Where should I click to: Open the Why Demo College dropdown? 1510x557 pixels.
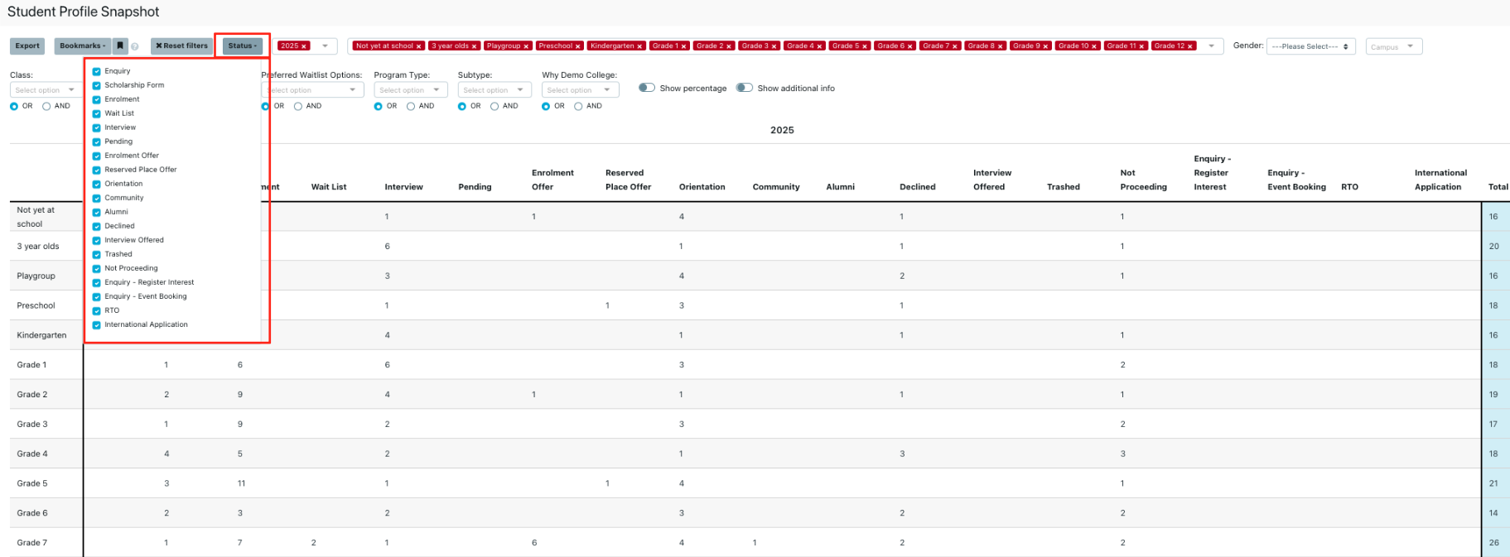coord(580,89)
